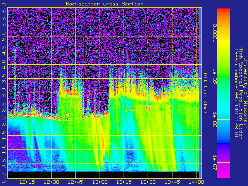Click the 'Backscatter Cross Section' title
The image size is (248, 186).
pyautogui.click(x=105, y=4)
